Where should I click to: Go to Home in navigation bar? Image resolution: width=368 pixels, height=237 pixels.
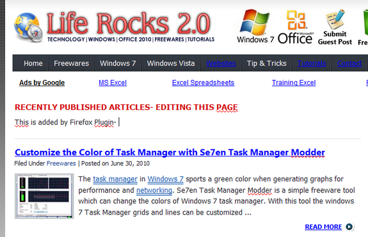(33, 63)
